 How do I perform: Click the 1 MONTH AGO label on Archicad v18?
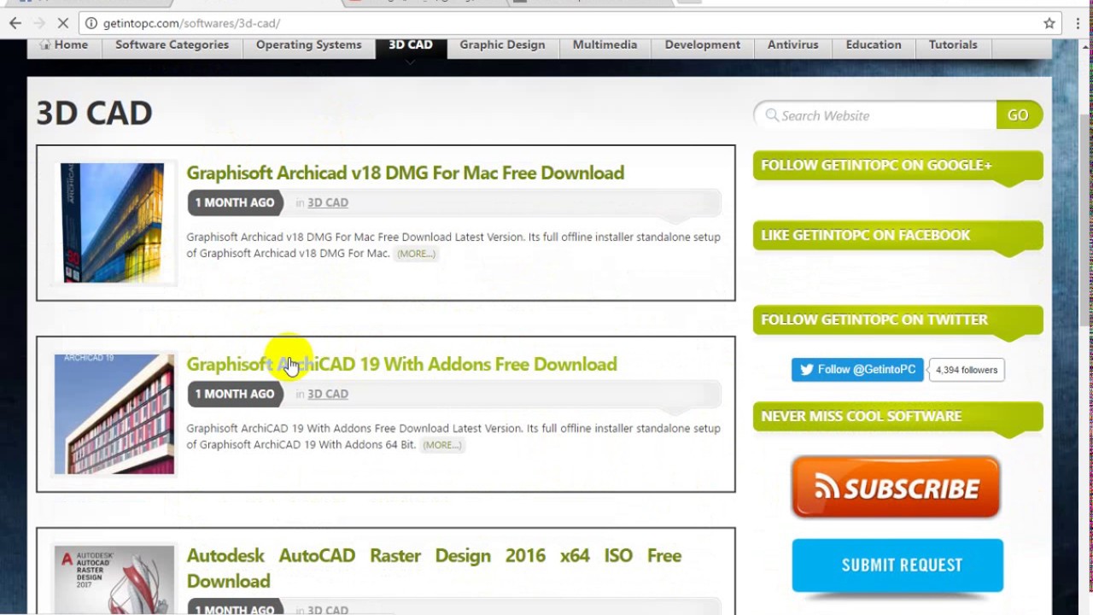point(235,202)
